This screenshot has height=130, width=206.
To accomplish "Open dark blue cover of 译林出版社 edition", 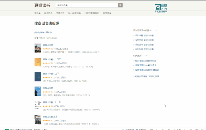I will [x=38, y=77].
